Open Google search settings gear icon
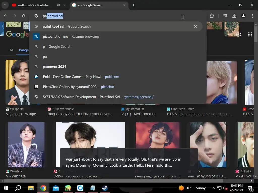Screen dimensions: 258x193 tap(238, 34)
